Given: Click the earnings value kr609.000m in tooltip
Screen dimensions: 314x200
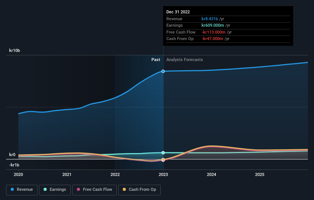Looking at the screenshot, I should 213,25.
